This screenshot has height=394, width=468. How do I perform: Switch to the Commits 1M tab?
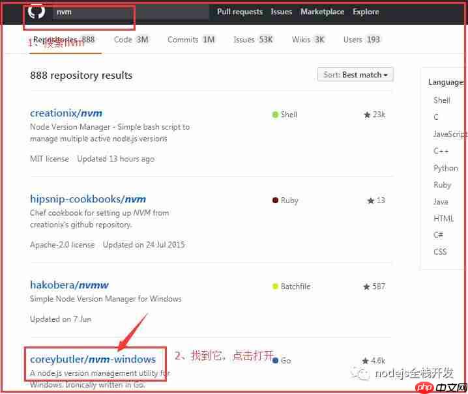pos(191,40)
